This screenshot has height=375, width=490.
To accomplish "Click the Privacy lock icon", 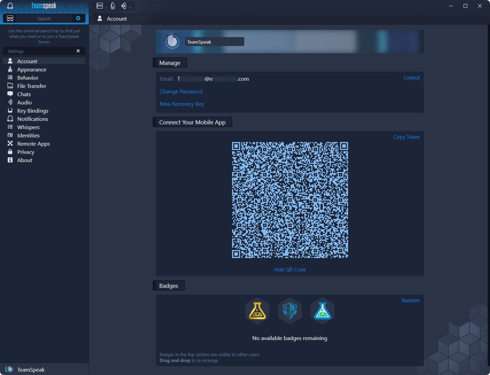I will tap(10, 152).
